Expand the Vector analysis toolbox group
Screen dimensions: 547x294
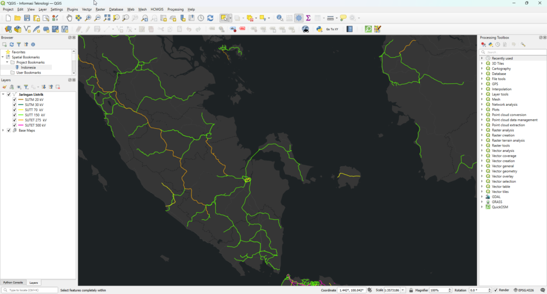482,151
